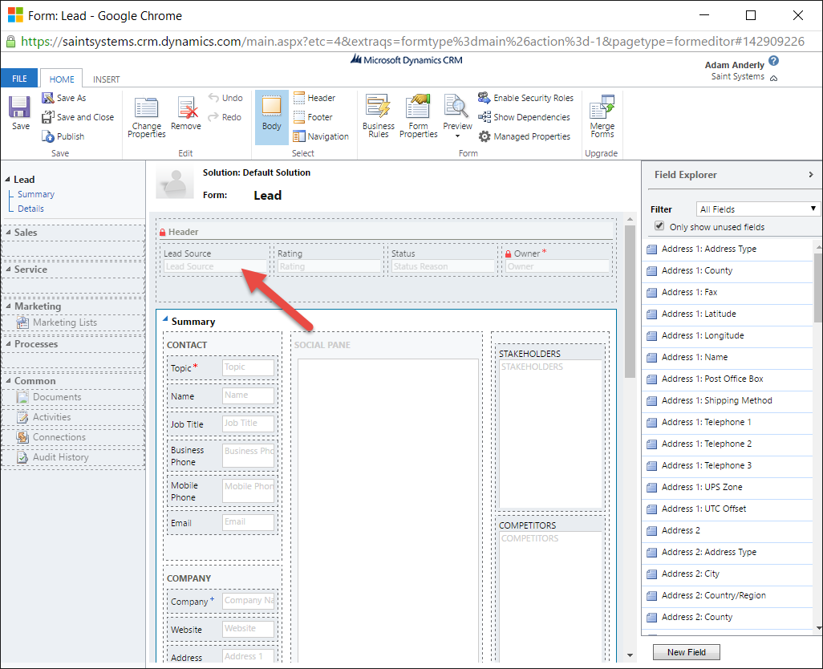Collapse the Field Explorer panel
The height and width of the screenshot is (669, 823).
coord(811,175)
